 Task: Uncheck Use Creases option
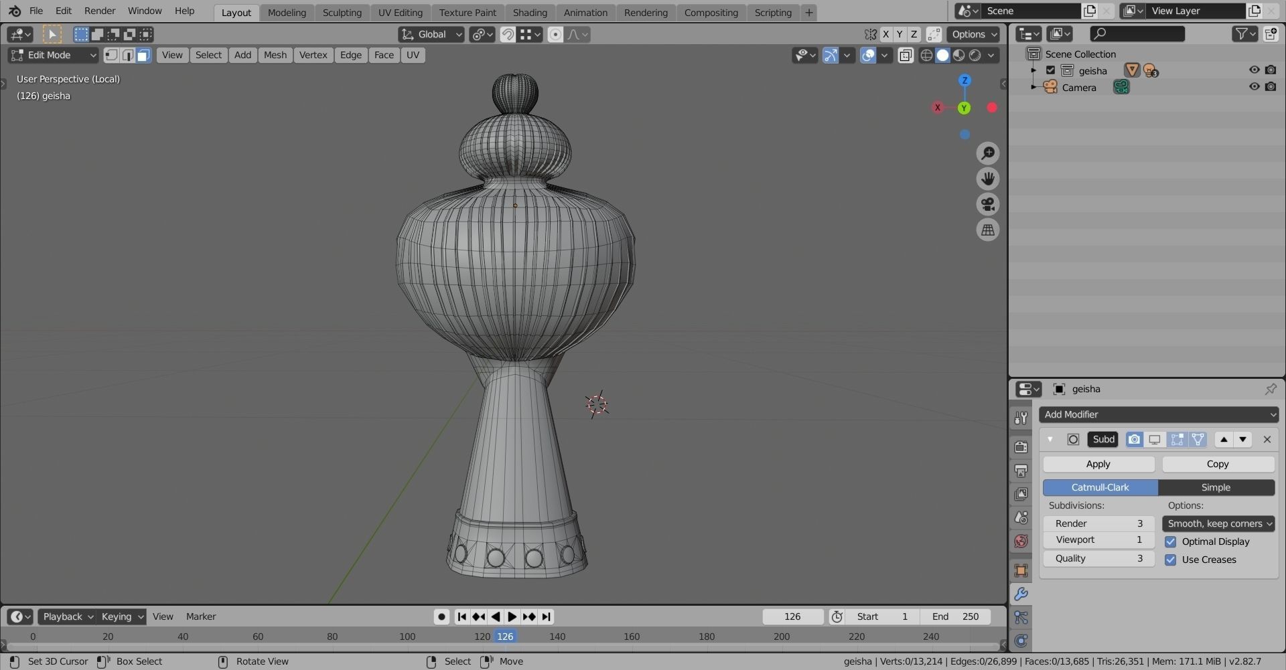tap(1170, 560)
